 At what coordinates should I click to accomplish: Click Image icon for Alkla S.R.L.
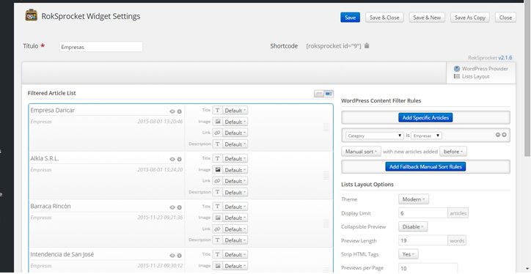(217, 169)
